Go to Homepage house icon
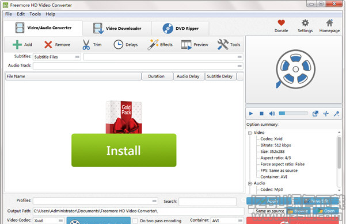This screenshot has height=224, width=346. 329,22
